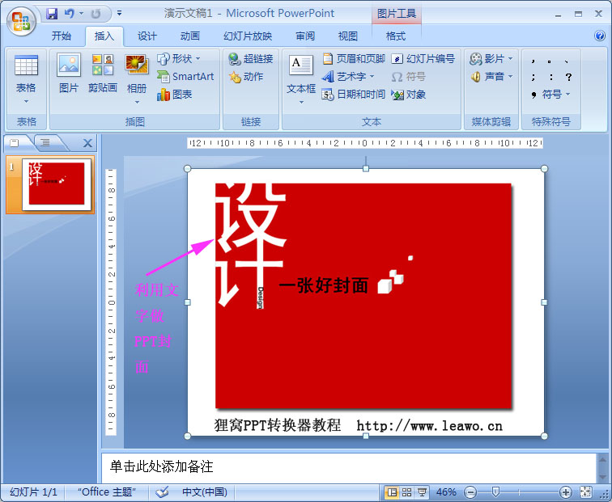Click the 幻灯片 1/1 status text
The image size is (612, 502).
point(33,492)
